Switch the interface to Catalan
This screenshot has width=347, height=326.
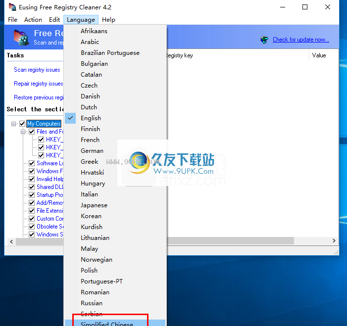tap(115, 75)
